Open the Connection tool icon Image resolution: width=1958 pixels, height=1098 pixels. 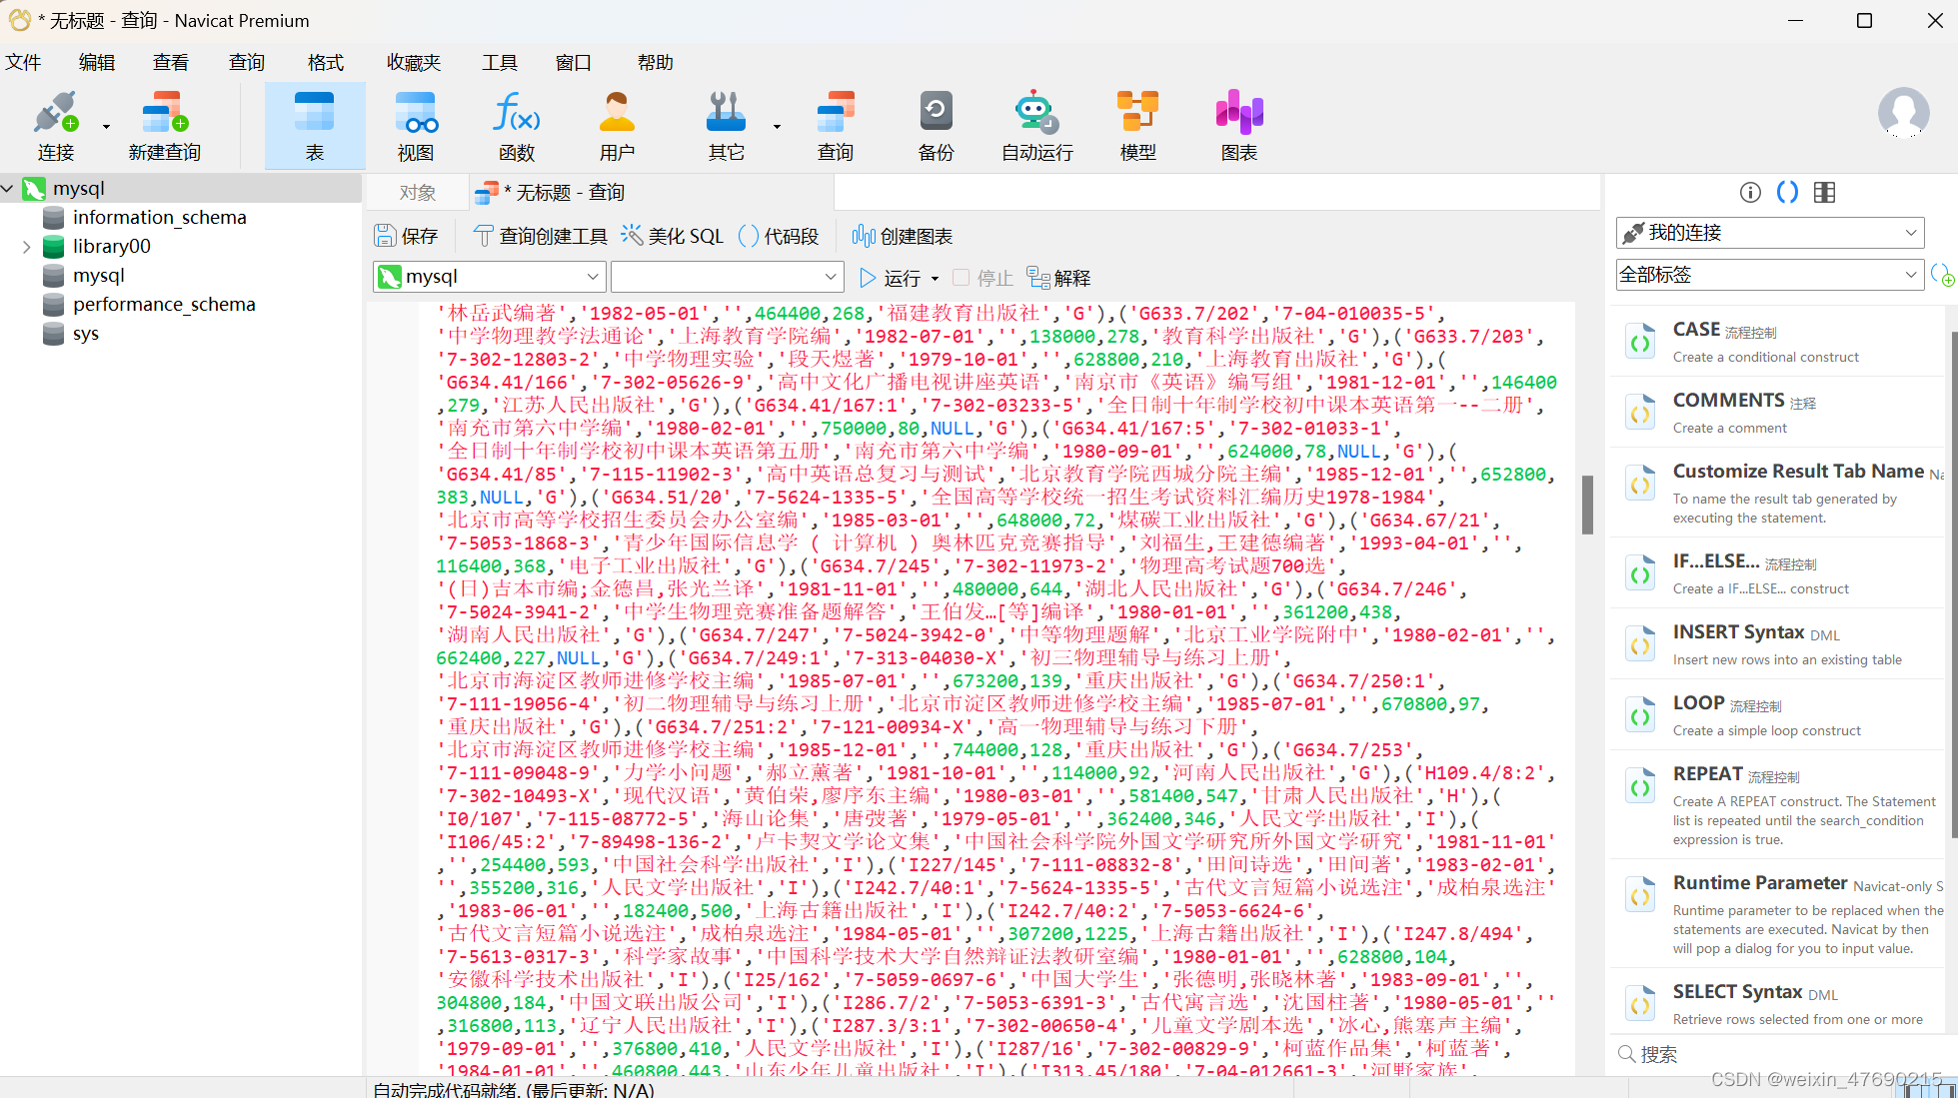(x=56, y=113)
